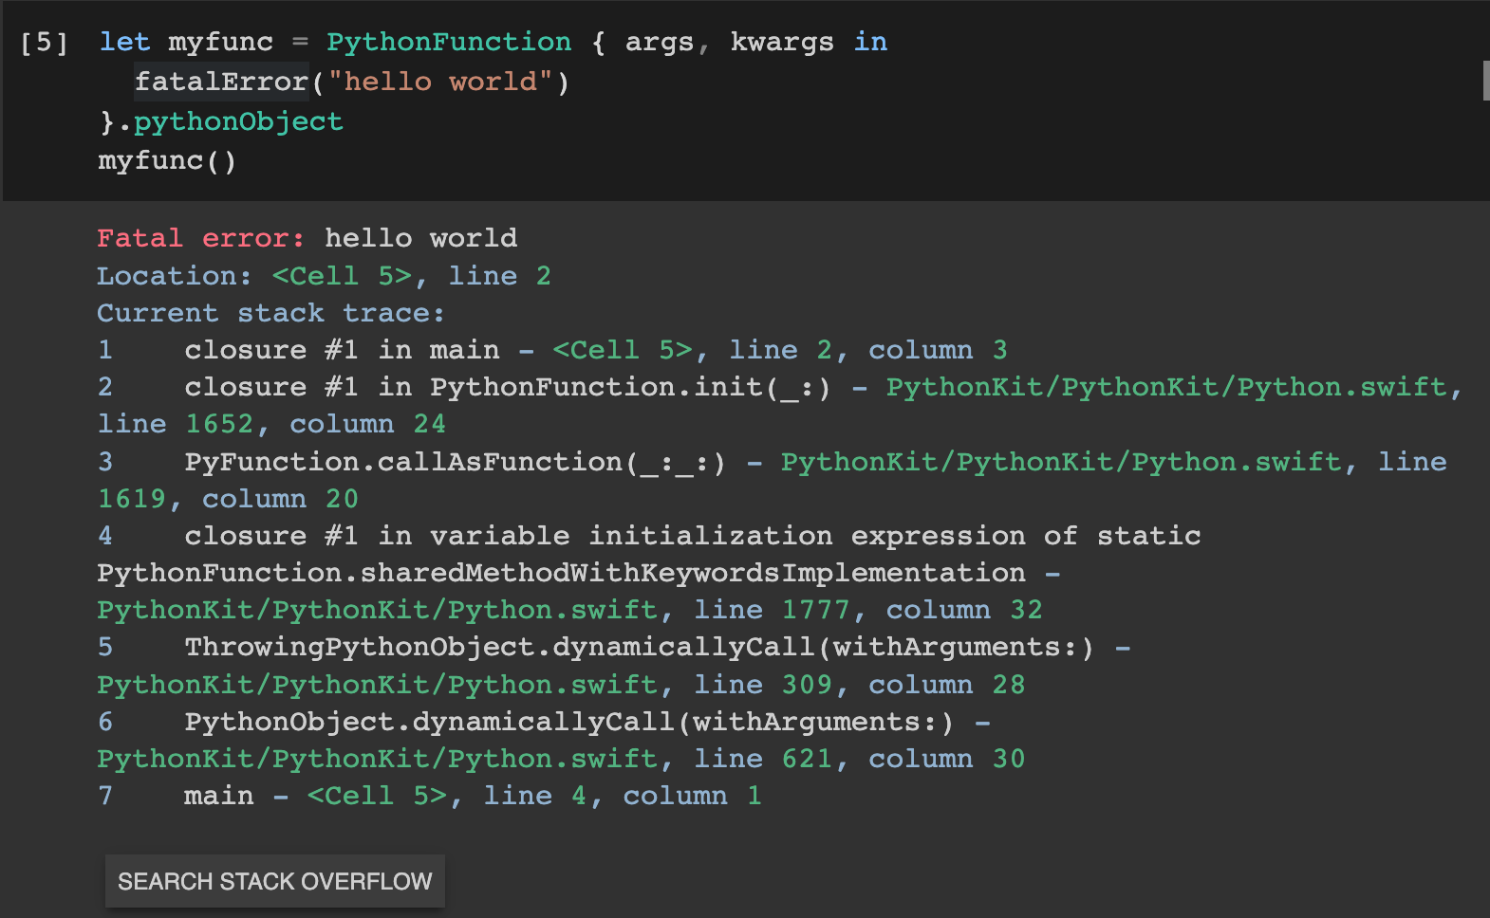This screenshot has height=918, width=1490.
Task: Click 'PythonObject.dynamicallyCall(withArguments:)' in frame 6
Action: pos(568,722)
